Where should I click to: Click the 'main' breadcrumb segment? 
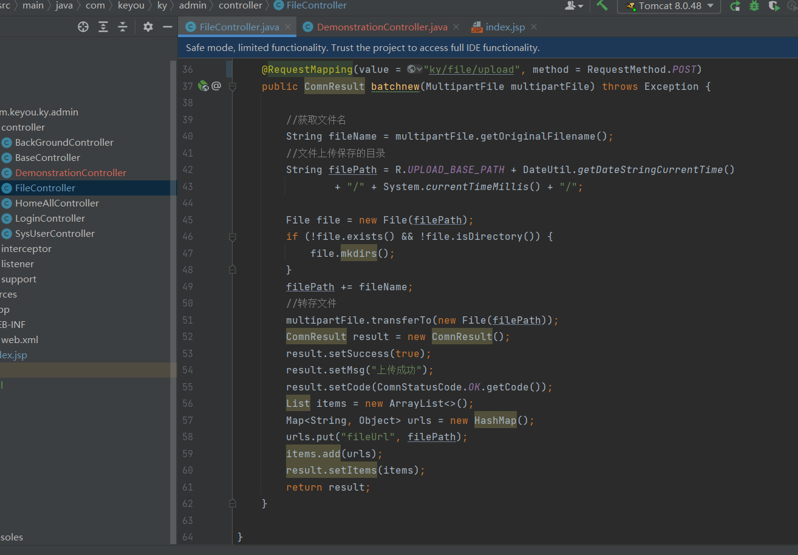33,5
